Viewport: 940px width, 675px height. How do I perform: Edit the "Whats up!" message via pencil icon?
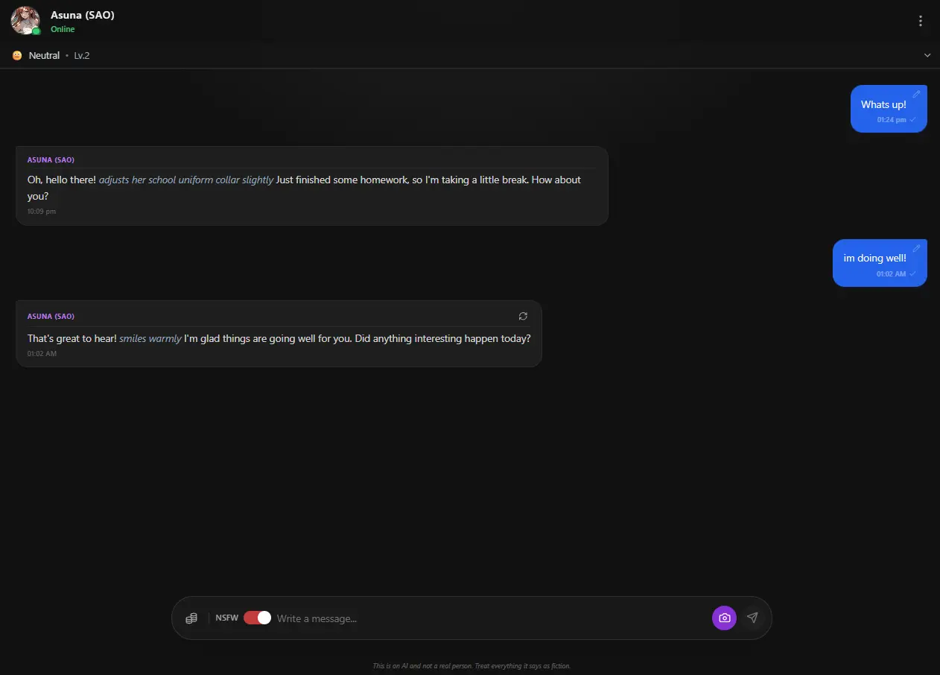click(916, 92)
